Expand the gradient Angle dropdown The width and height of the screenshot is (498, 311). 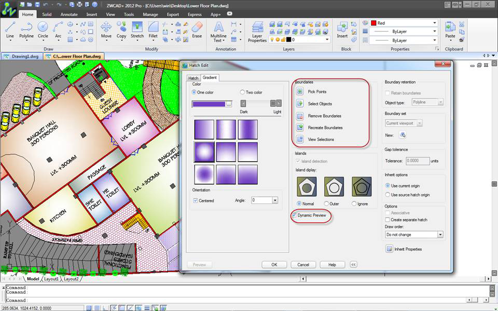point(275,200)
